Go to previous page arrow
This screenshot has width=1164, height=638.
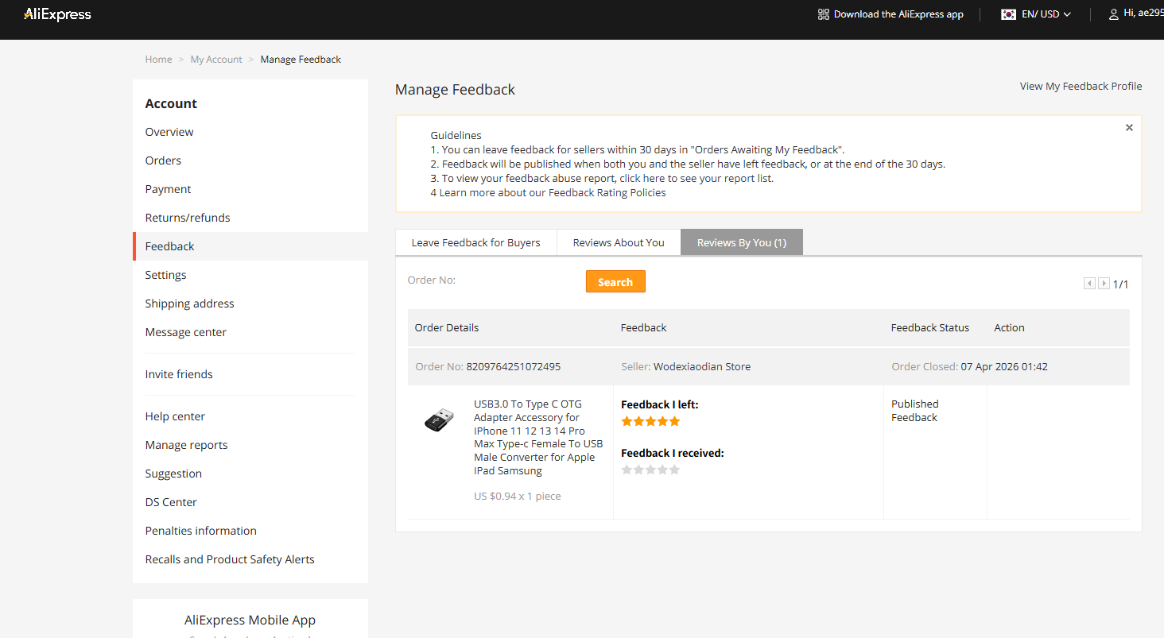click(x=1089, y=284)
